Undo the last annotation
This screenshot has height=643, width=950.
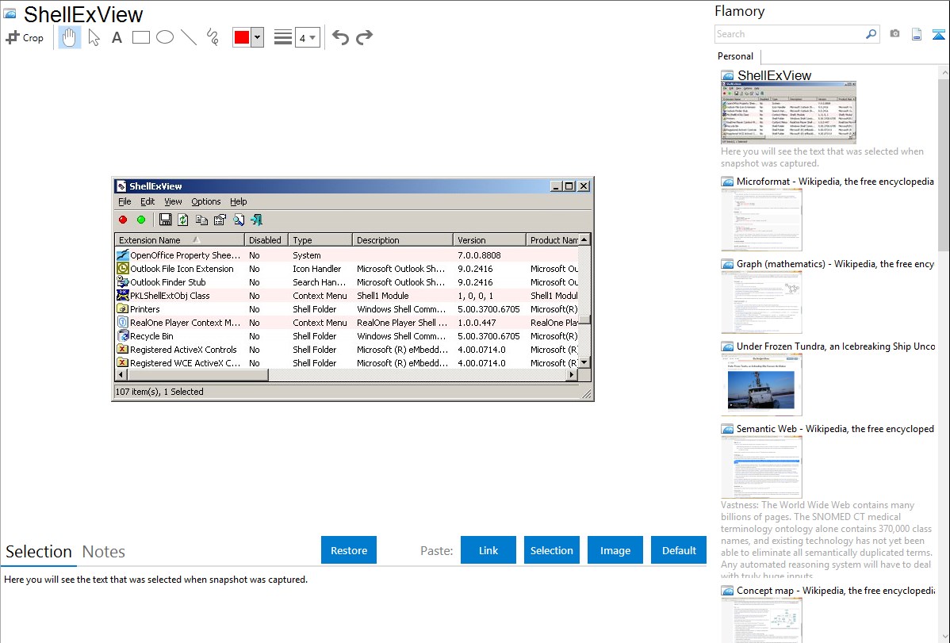(340, 37)
